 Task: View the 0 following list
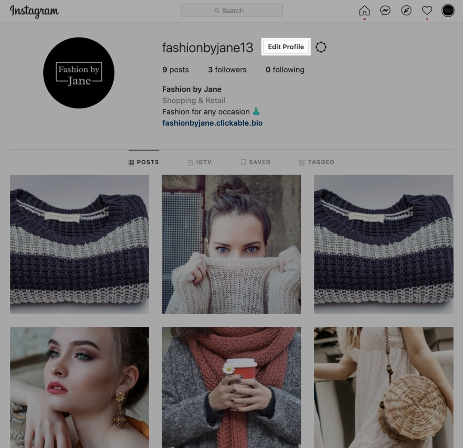click(x=285, y=70)
